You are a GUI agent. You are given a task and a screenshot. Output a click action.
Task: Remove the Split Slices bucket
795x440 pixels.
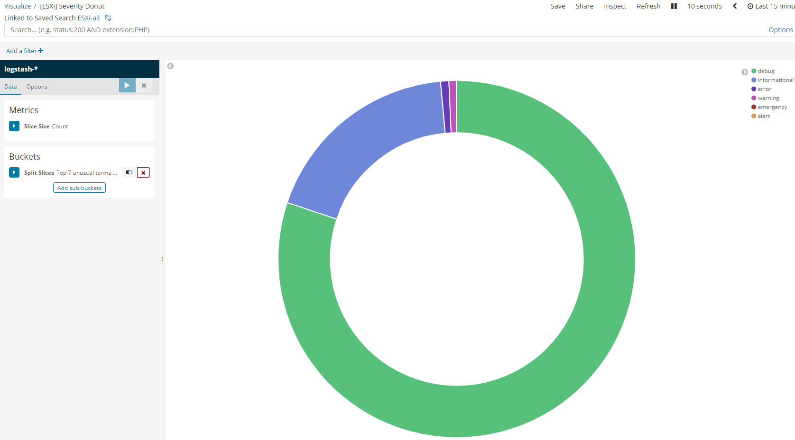(143, 172)
